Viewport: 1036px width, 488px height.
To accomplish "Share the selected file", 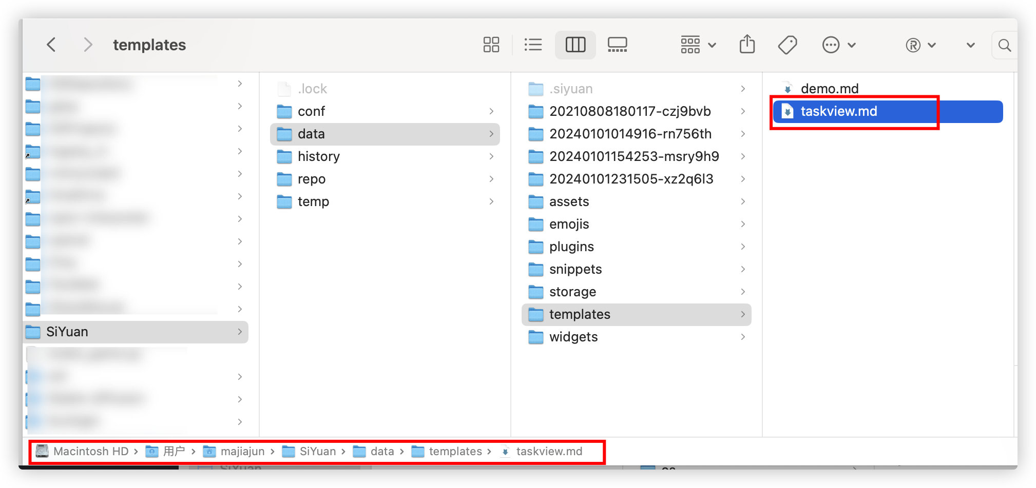I will [x=747, y=45].
